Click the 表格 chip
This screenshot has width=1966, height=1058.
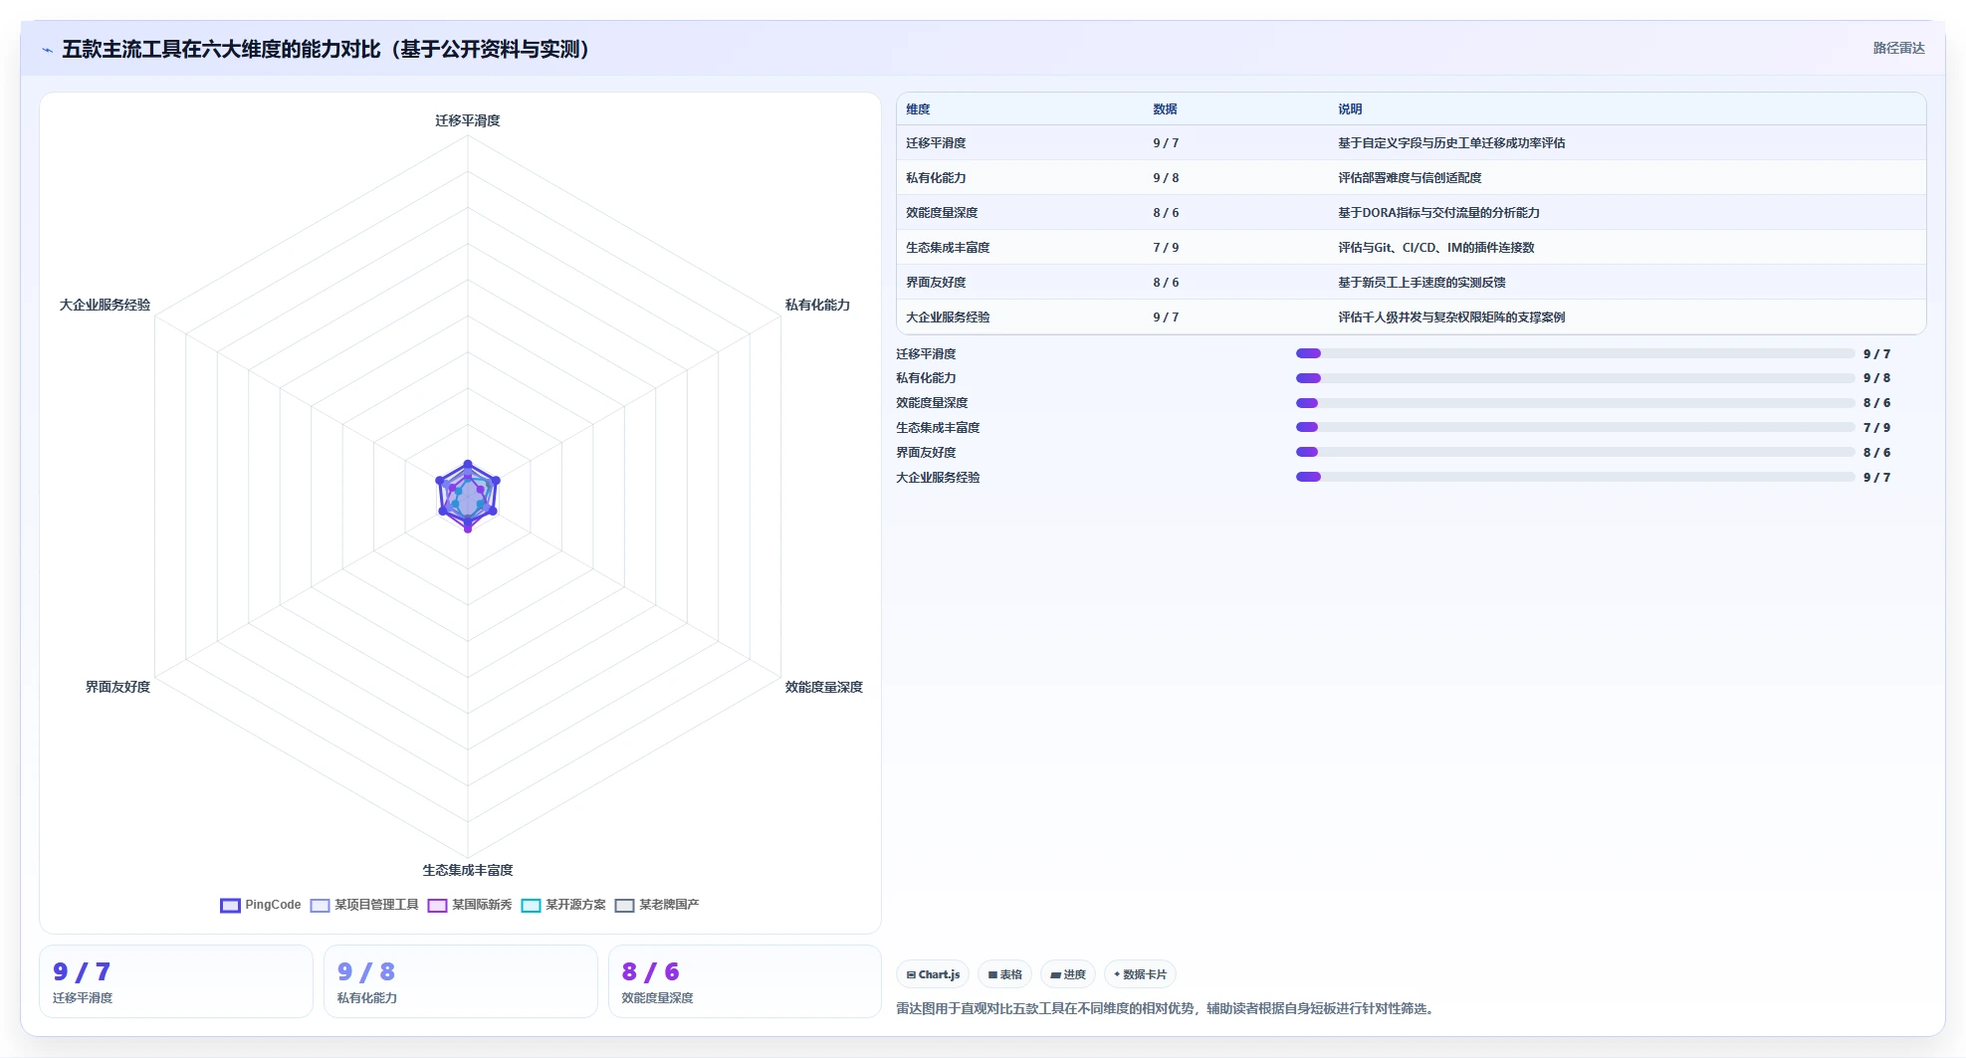click(x=1004, y=974)
